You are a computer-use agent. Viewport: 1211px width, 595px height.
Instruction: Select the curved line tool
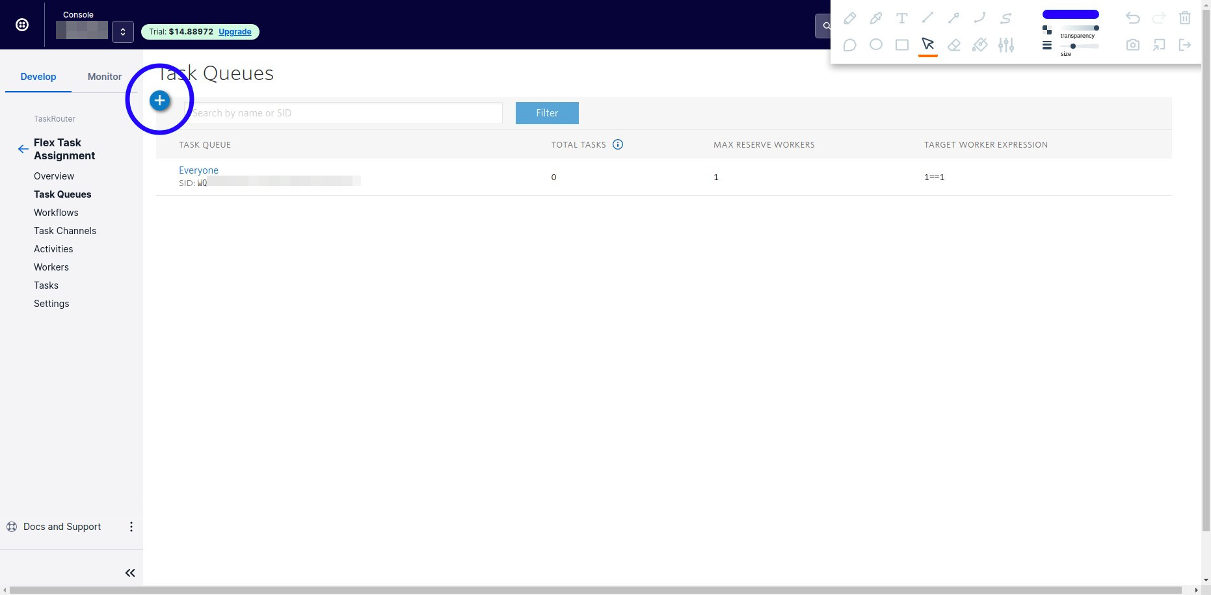(980, 18)
